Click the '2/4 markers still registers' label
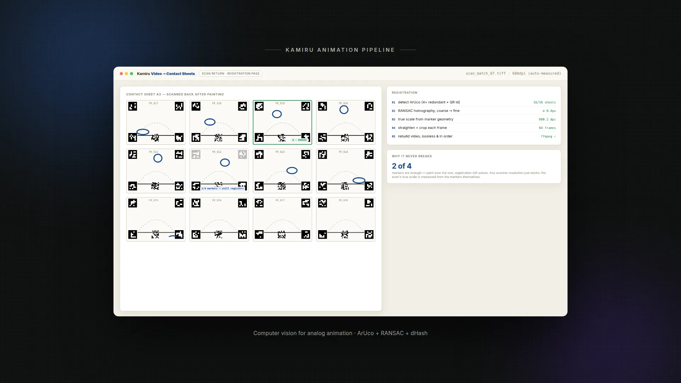Screen dimensions: 681x383 (x=223, y=188)
